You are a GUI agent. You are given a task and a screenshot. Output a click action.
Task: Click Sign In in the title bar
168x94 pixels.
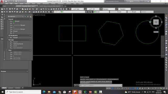[x=131, y=1]
